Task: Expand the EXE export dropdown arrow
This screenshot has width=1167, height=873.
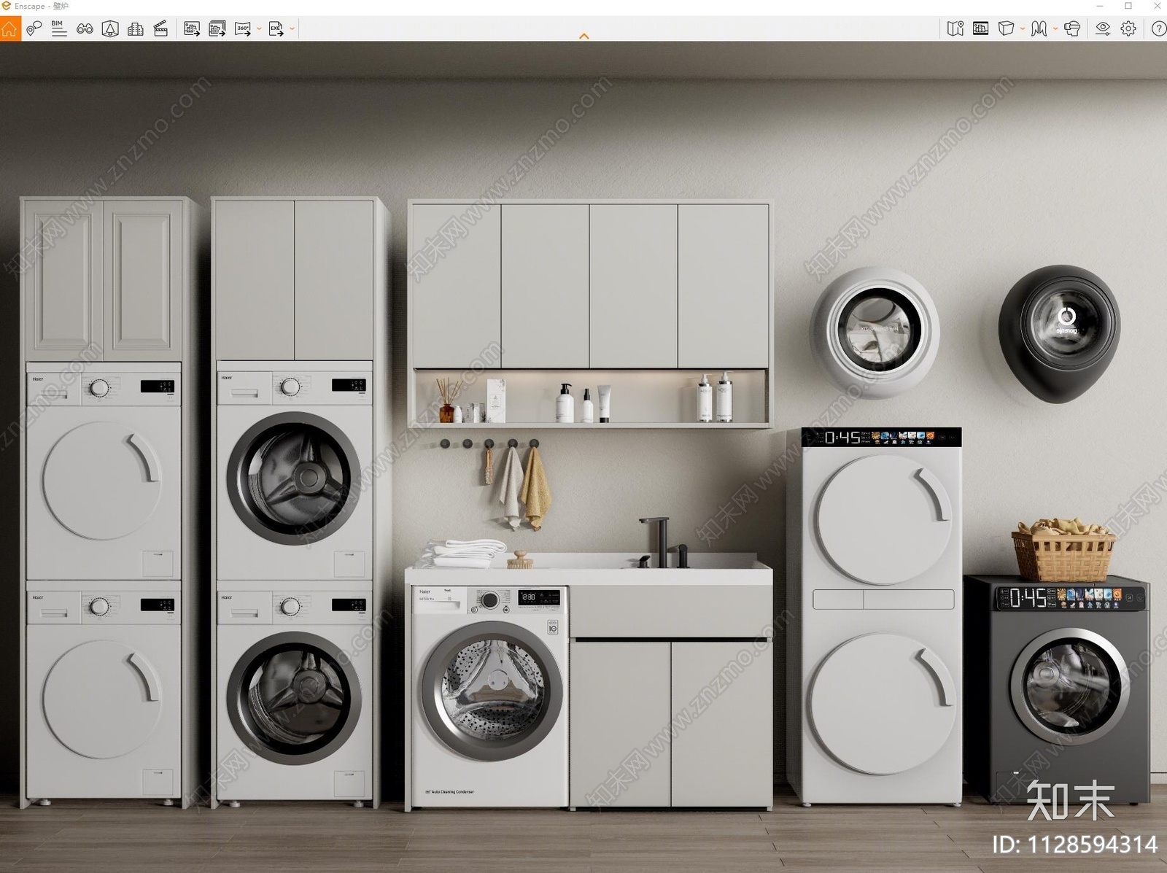Action: pos(292,29)
